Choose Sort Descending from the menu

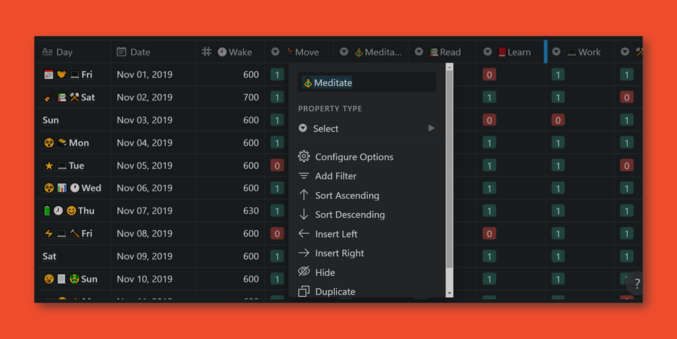pos(350,214)
